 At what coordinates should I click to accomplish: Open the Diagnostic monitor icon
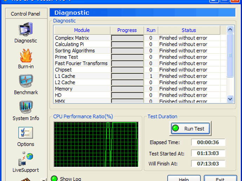pyautogui.click(x=26, y=29)
